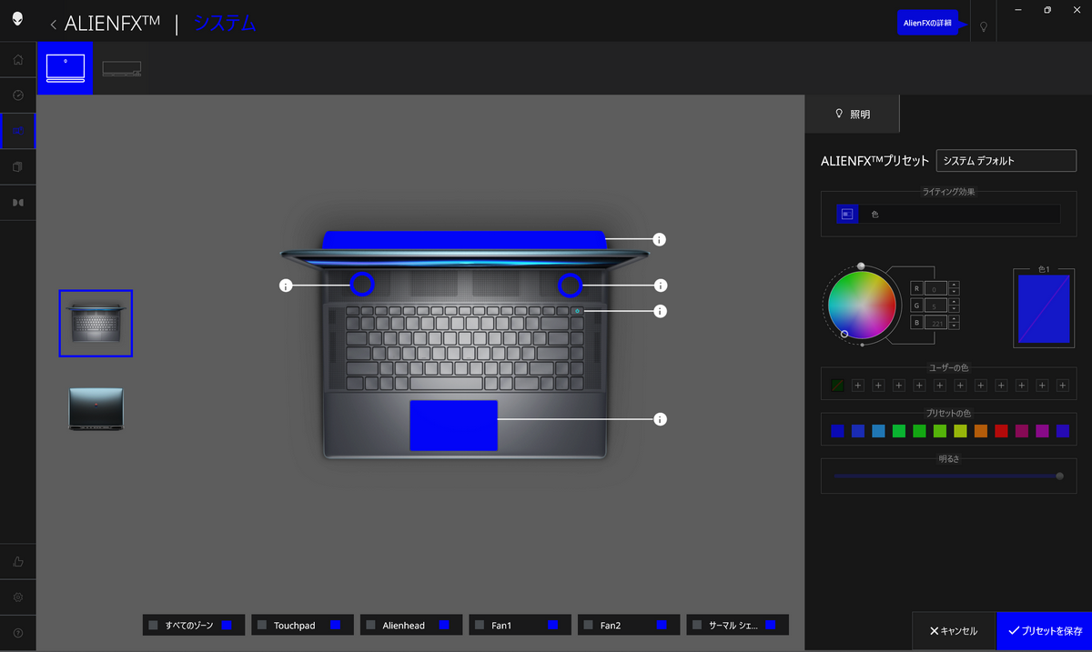Select the AlienFX lighting sidebar icon
This screenshot has width=1092, height=652.
point(18,132)
